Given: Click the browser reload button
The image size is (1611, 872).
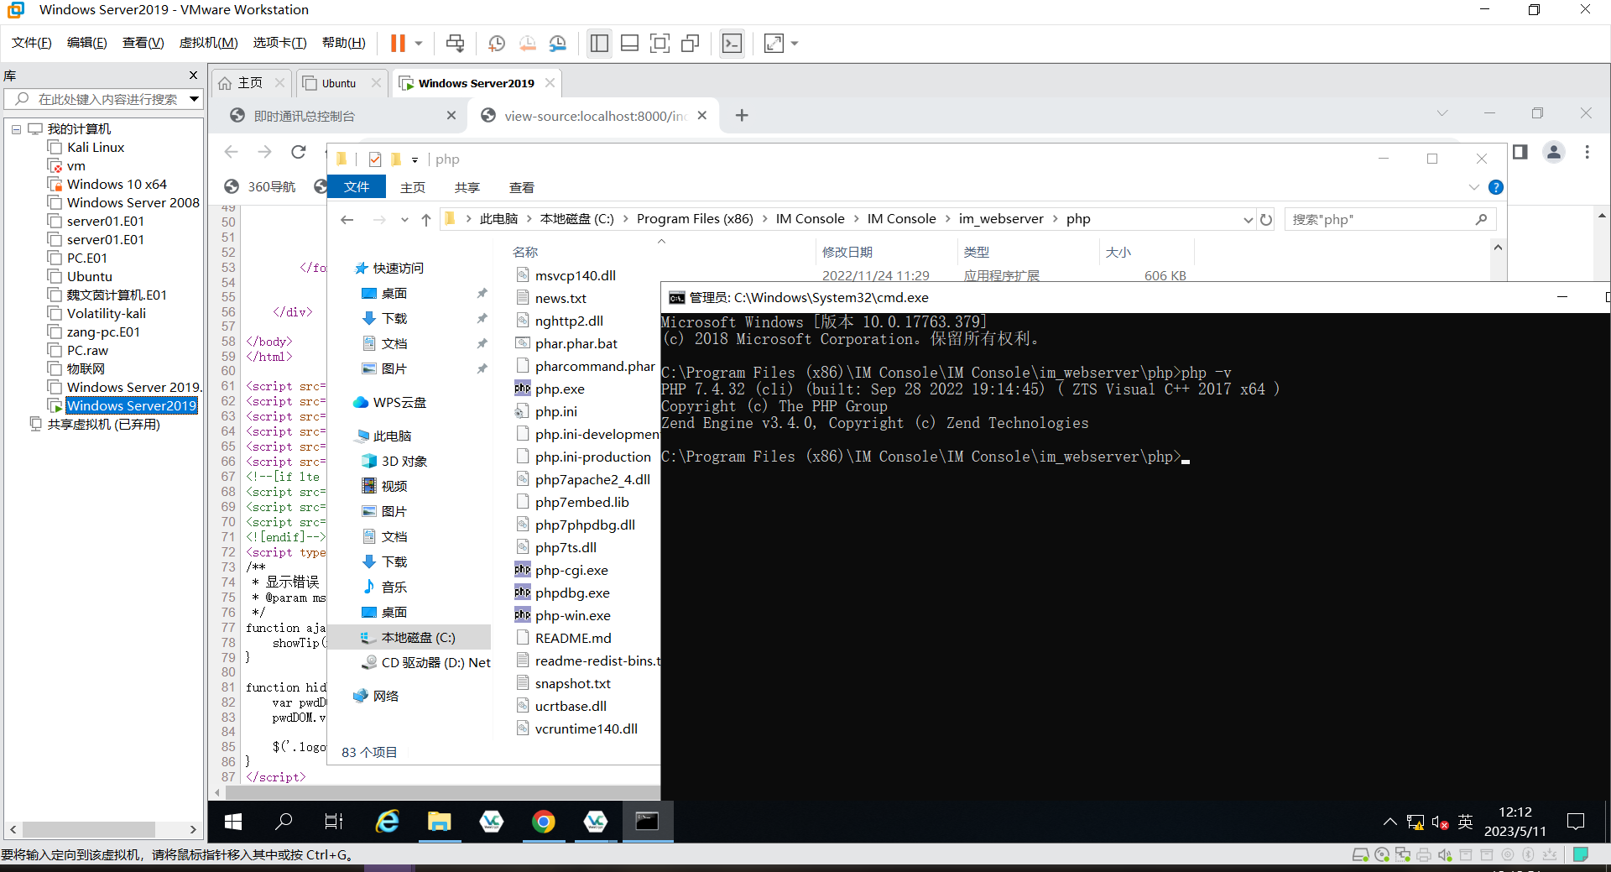Looking at the screenshot, I should click(298, 152).
